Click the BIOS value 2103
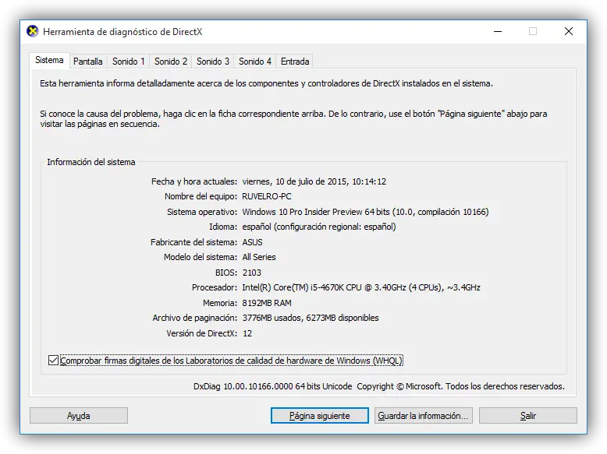Viewport: 607px width, 454px height. (252, 273)
